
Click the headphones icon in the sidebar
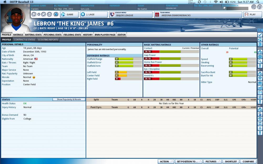pos(260,92)
